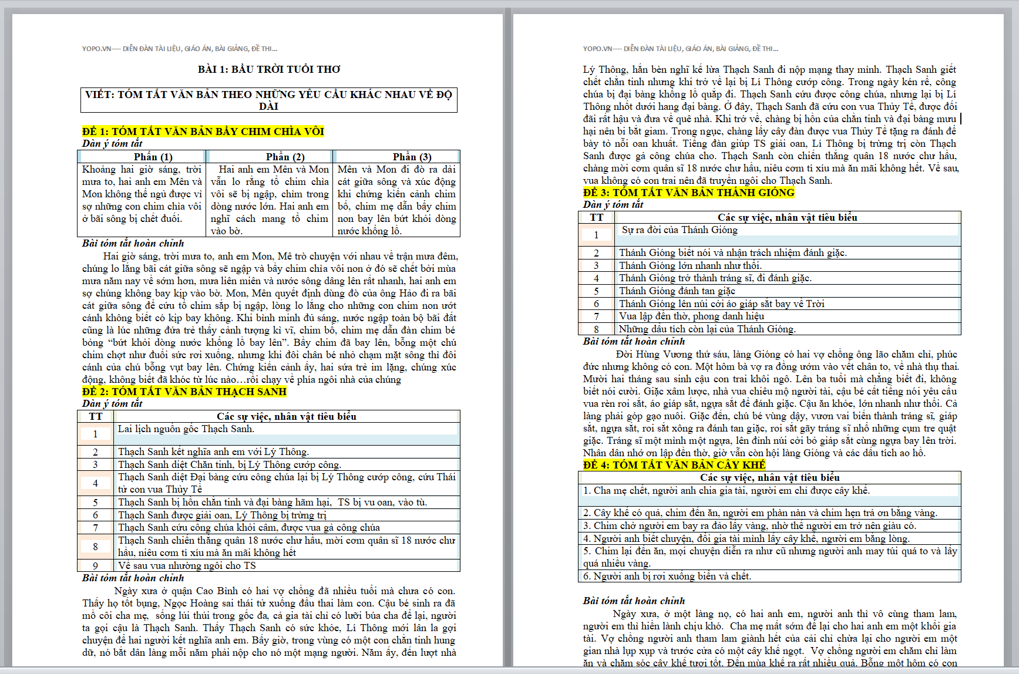Click the "TT" header in Thánh Gióng table

(597, 217)
